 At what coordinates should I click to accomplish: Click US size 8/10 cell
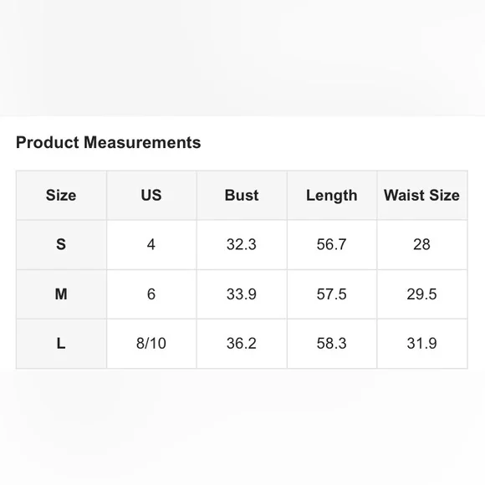(x=151, y=344)
